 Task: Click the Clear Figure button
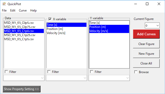pyautogui.click(x=146, y=44)
